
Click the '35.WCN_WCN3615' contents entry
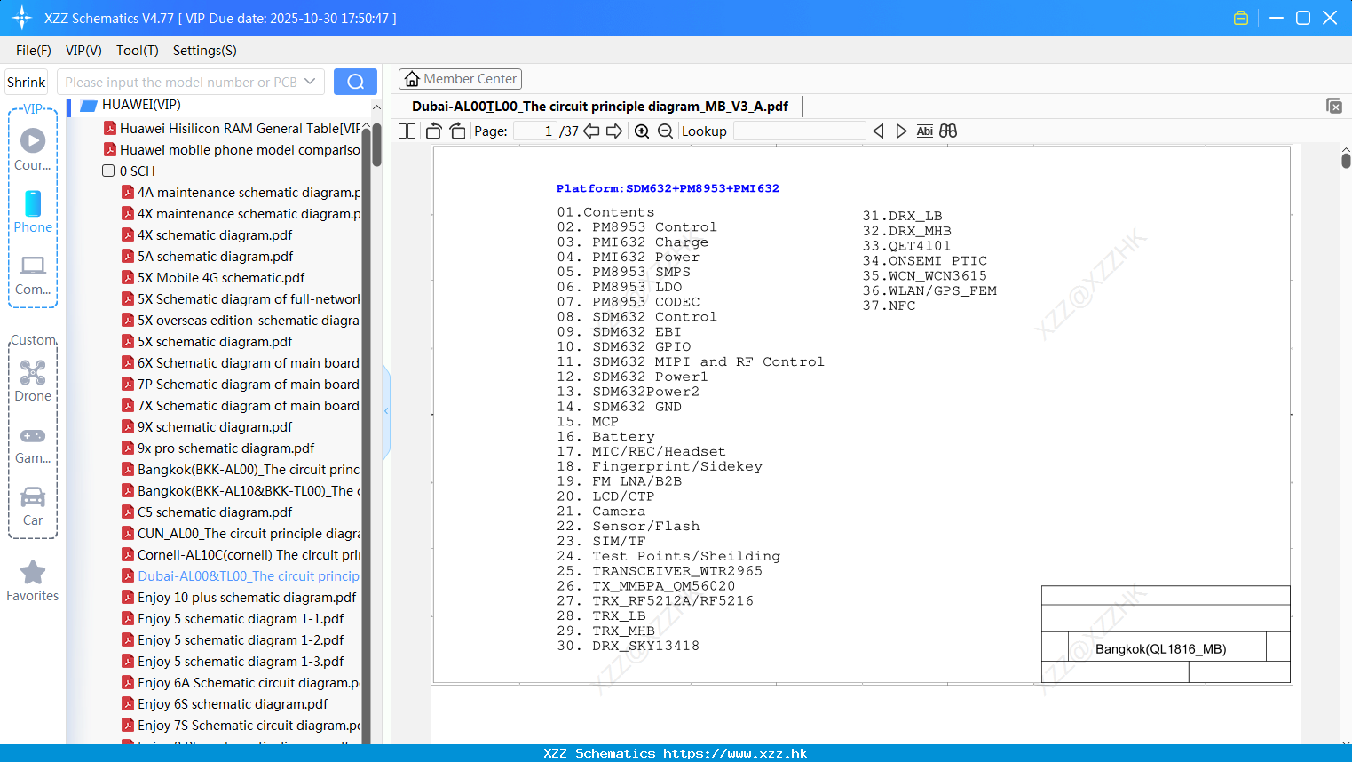(925, 275)
